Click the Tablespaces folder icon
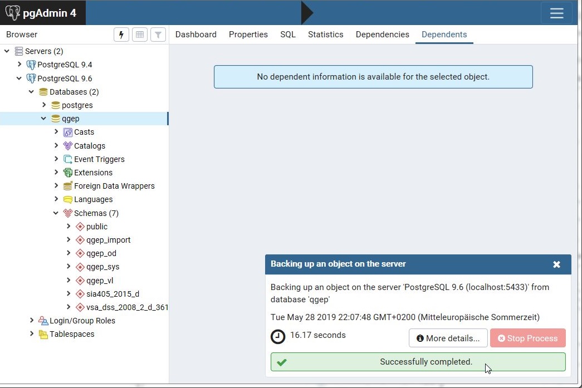 click(43, 334)
